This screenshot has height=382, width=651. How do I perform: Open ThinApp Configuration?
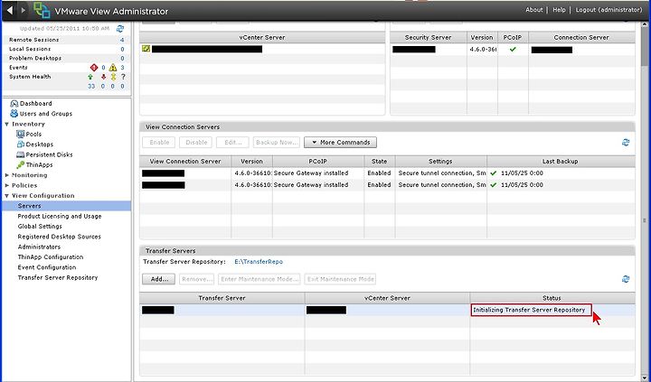click(x=51, y=257)
